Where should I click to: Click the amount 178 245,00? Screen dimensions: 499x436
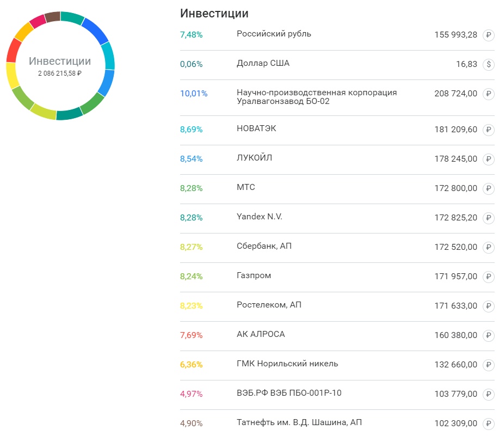(455, 159)
